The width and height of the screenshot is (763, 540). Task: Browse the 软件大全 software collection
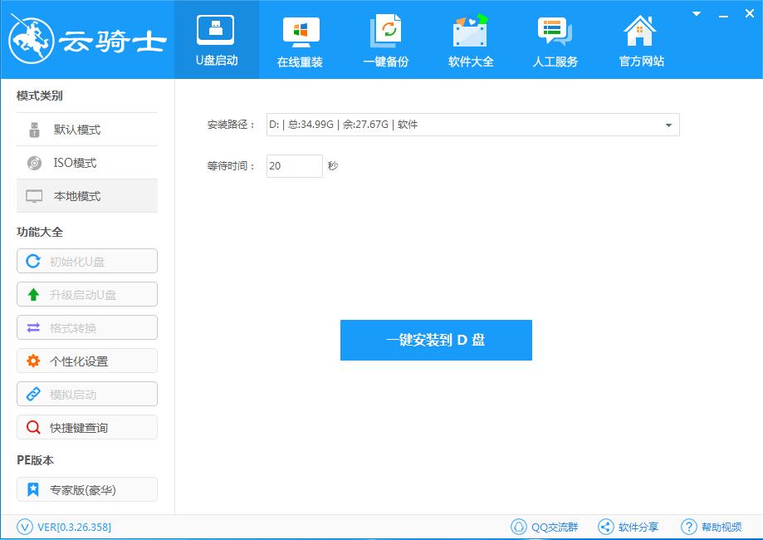click(x=470, y=39)
